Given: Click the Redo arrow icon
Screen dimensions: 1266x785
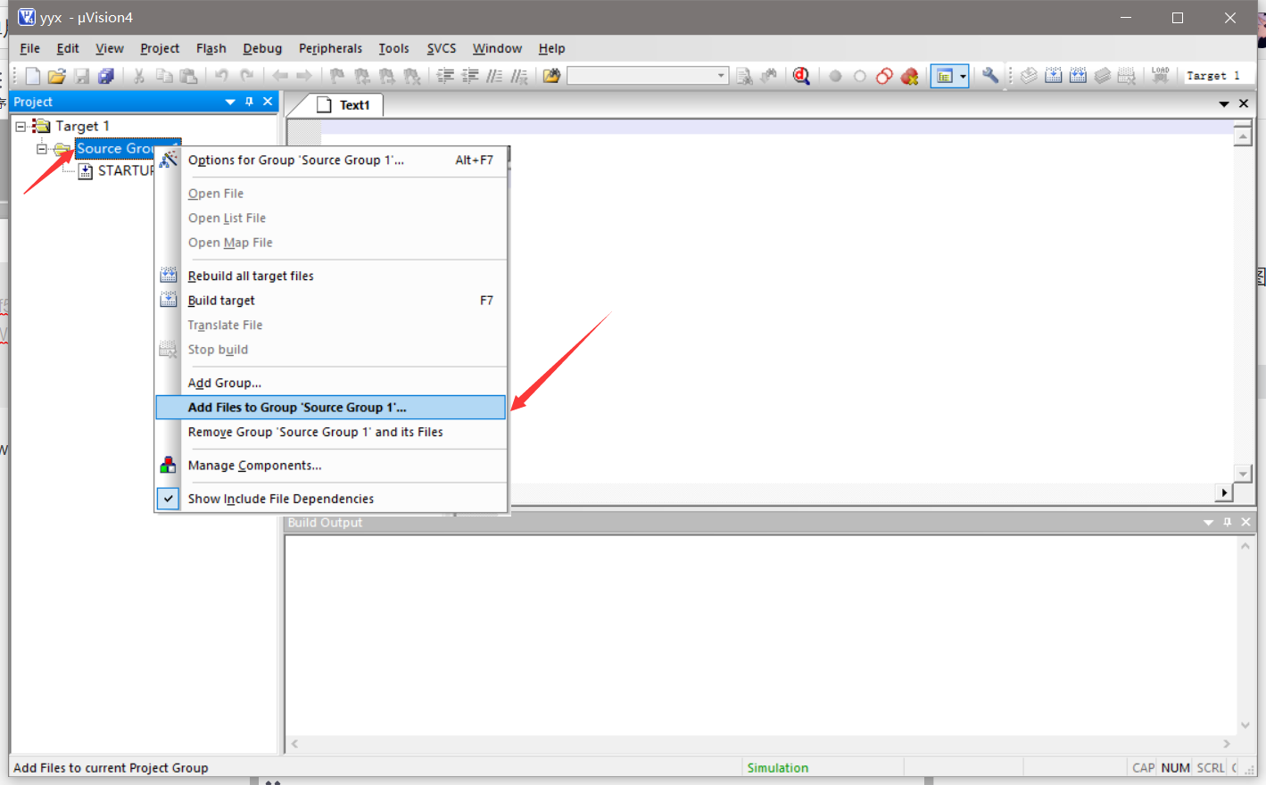Looking at the screenshot, I should 246,76.
